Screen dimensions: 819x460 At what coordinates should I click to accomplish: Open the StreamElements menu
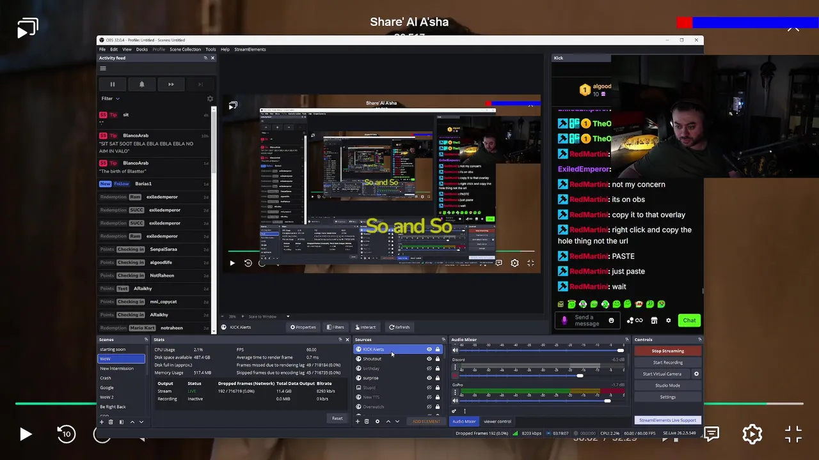tap(250, 49)
